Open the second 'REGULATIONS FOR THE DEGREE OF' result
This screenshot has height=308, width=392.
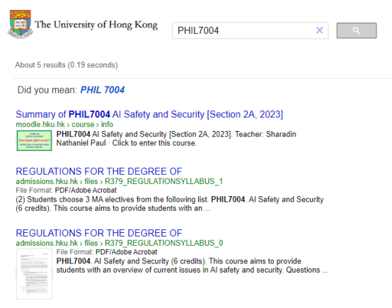[99, 233]
